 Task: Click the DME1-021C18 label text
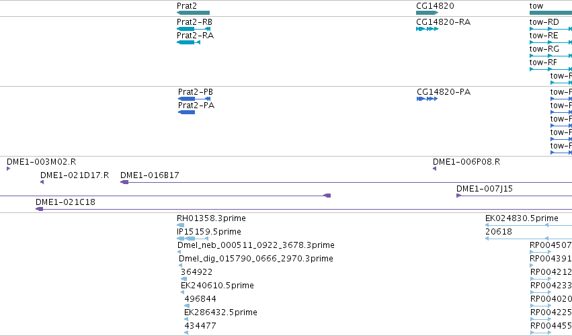click(65, 202)
